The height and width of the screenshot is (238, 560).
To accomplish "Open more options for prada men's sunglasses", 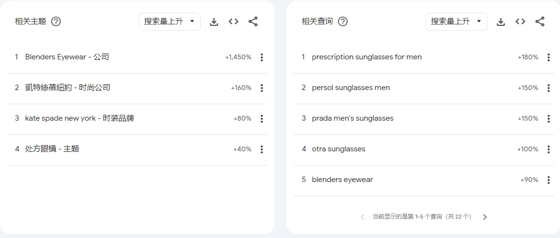I will (x=549, y=119).
